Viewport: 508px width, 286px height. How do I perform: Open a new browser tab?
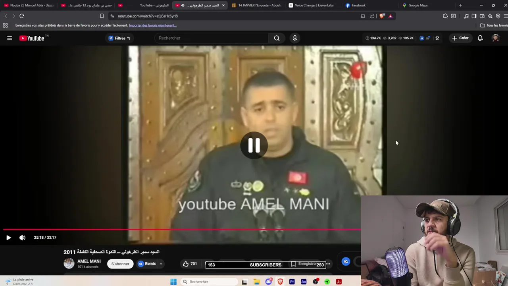[x=460, y=5]
